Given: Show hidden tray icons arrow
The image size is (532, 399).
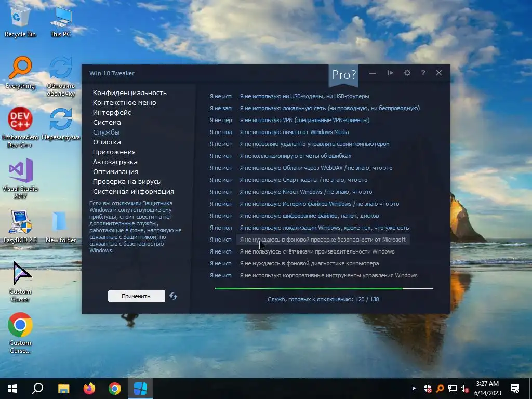Looking at the screenshot, I should [x=414, y=389].
